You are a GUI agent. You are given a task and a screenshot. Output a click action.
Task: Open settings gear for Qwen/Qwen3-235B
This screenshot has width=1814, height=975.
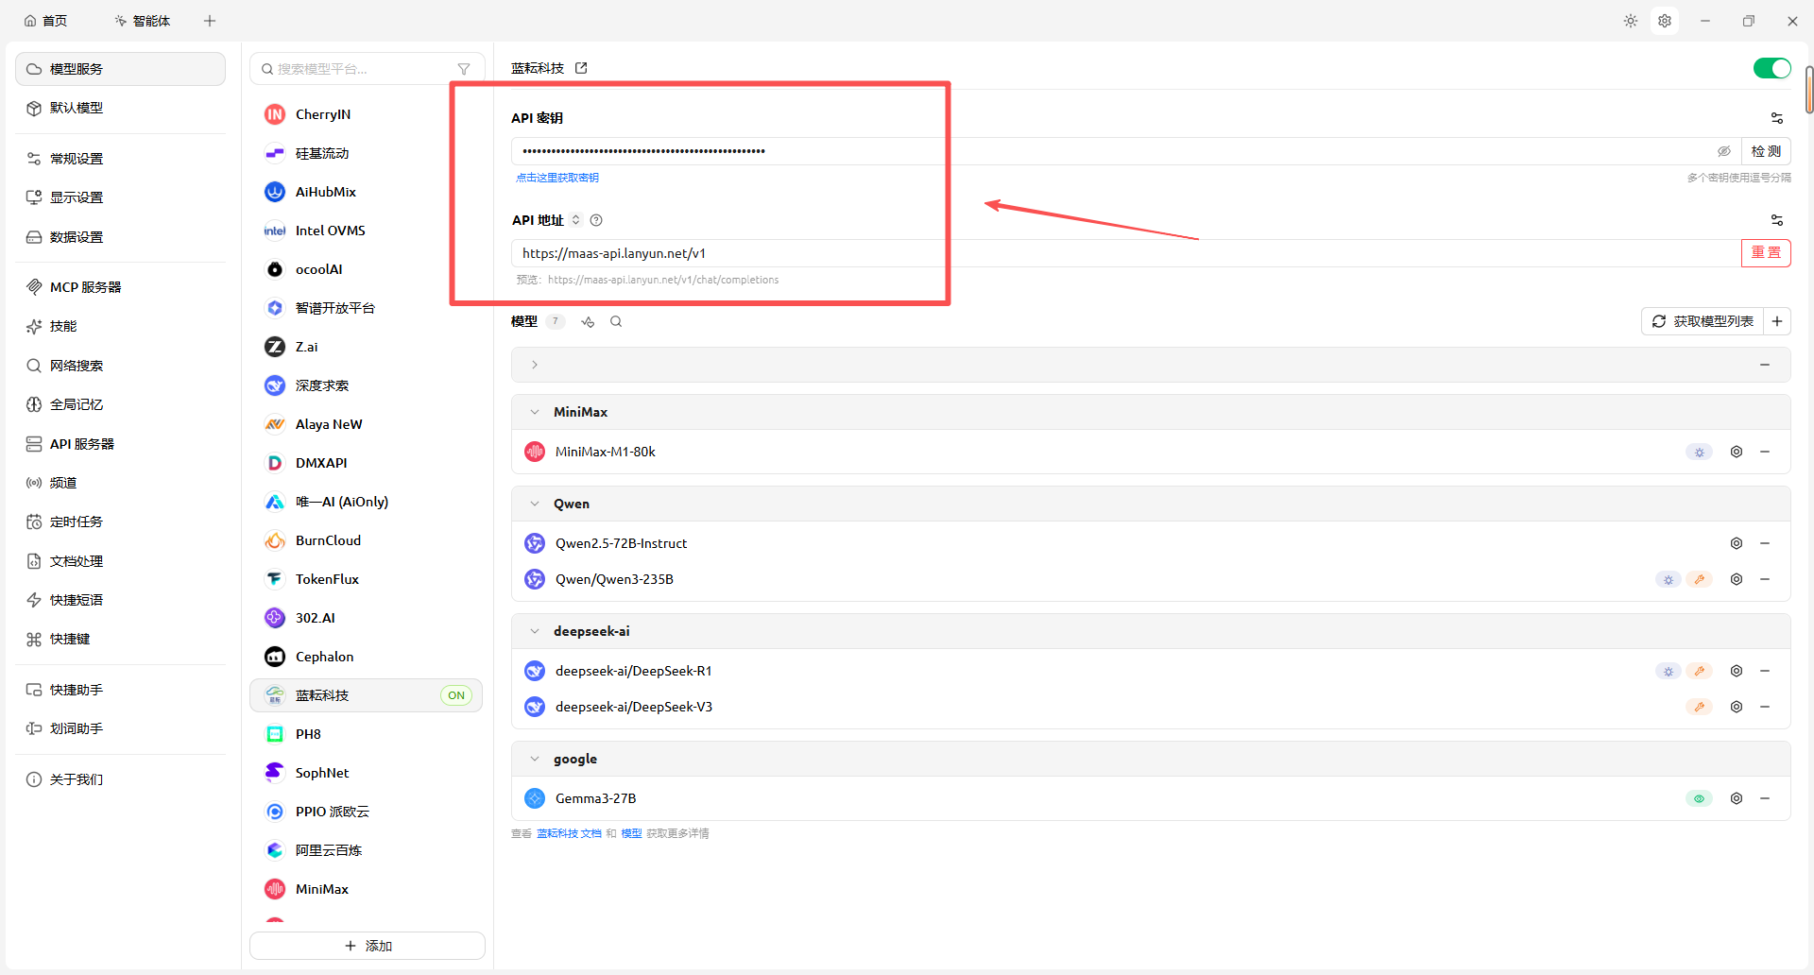[x=1737, y=579]
